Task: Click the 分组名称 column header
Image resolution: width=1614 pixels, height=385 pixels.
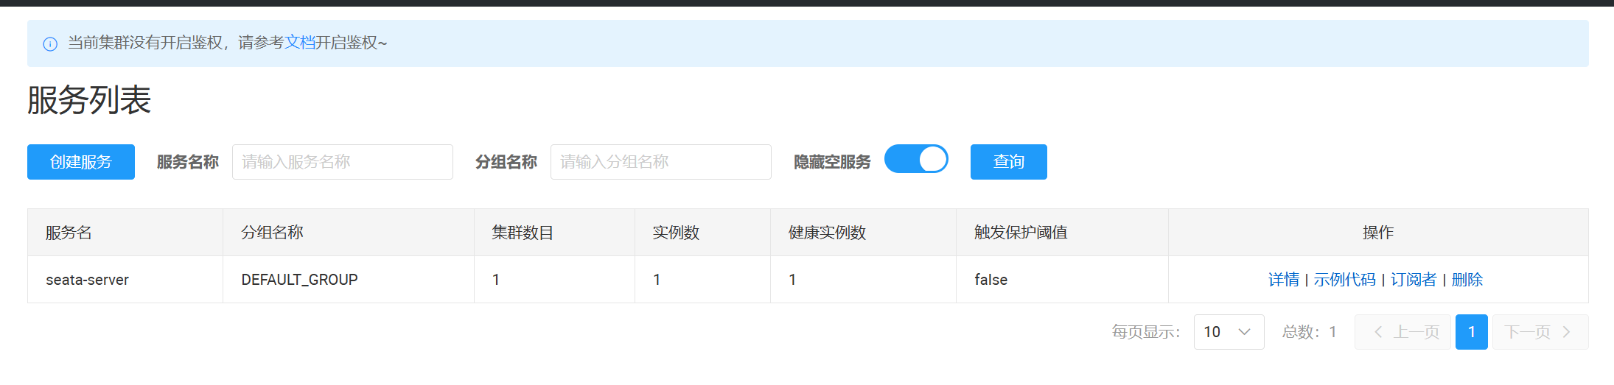Action: click(349, 233)
